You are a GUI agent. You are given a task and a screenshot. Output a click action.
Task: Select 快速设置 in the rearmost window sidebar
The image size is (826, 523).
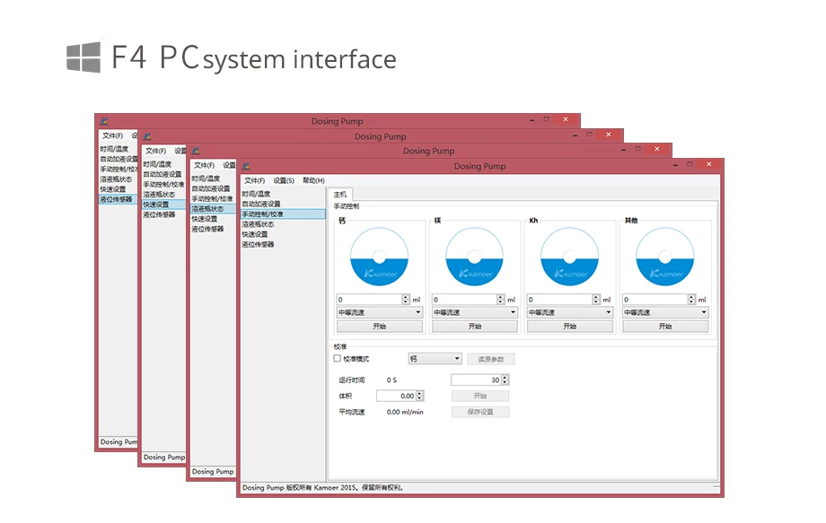113,189
